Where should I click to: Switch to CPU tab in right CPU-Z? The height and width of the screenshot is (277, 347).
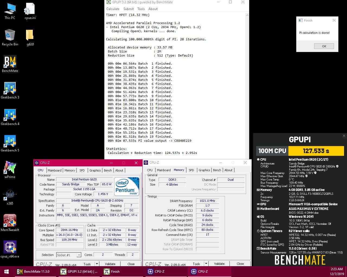point(150,170)
